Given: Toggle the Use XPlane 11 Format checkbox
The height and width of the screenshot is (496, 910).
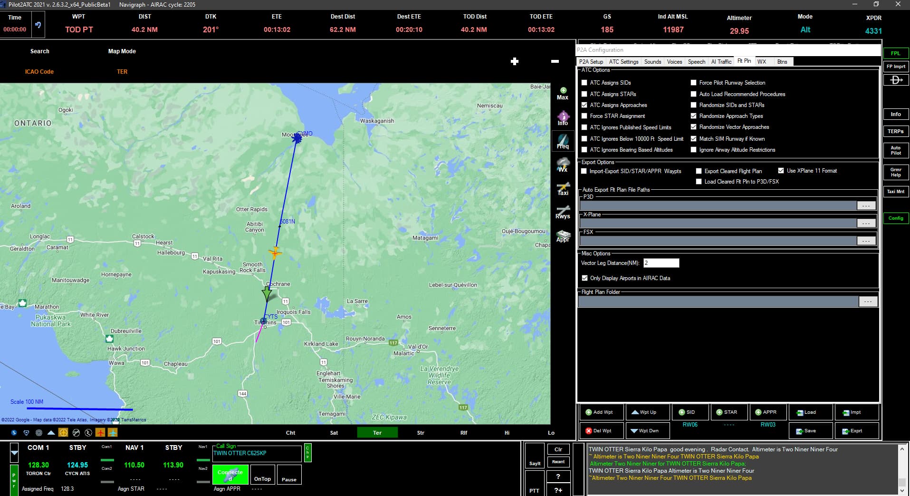Looking at the screenshot, I should click(781, 170).
